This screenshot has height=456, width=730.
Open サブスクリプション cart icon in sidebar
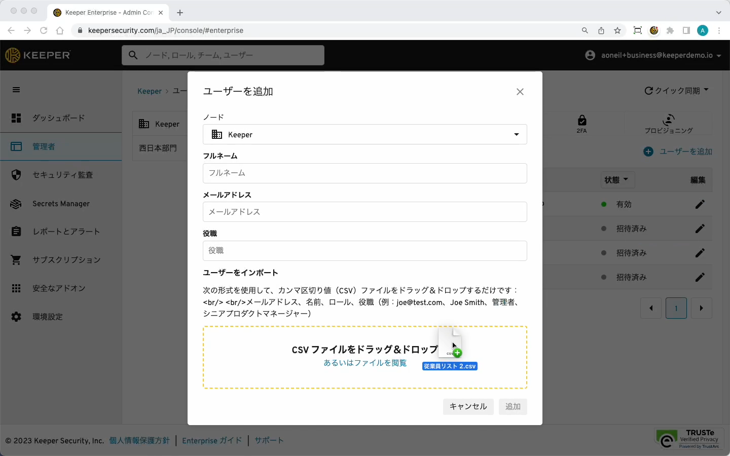pyautogui.click(x=16, y=260)
